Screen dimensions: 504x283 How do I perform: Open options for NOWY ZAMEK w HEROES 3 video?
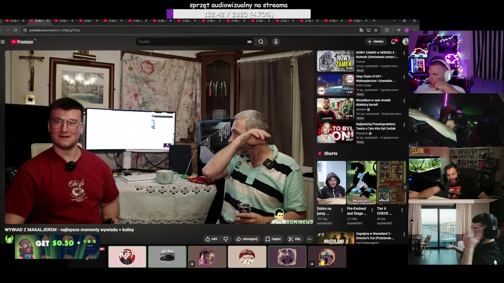(404, 53)
